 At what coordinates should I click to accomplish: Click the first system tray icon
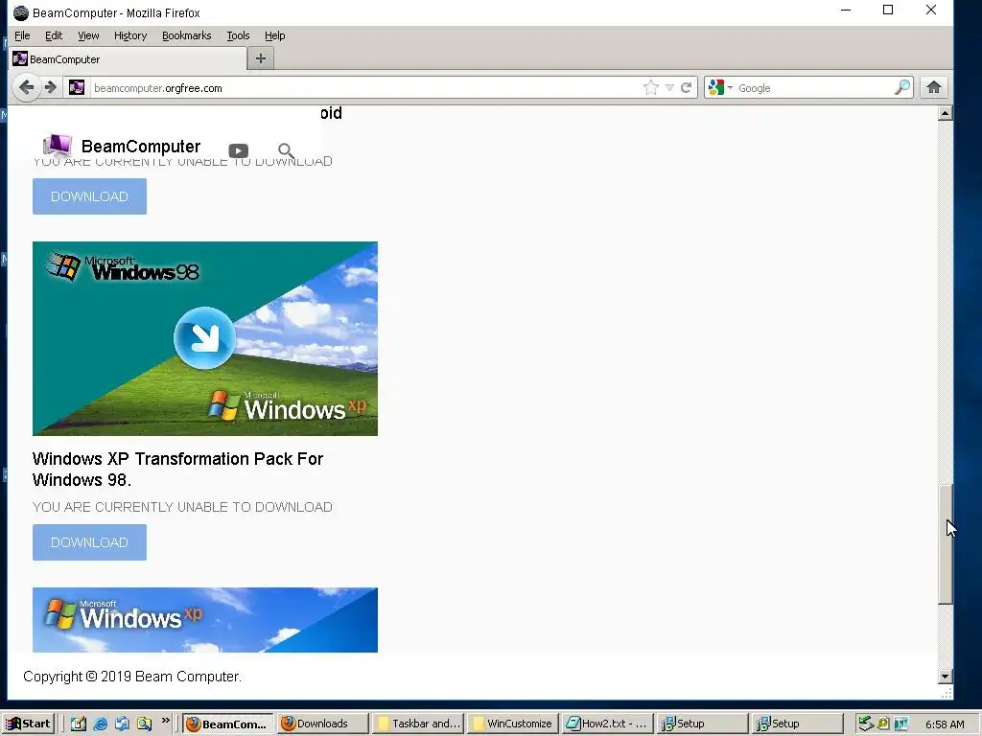click(866, 724)
